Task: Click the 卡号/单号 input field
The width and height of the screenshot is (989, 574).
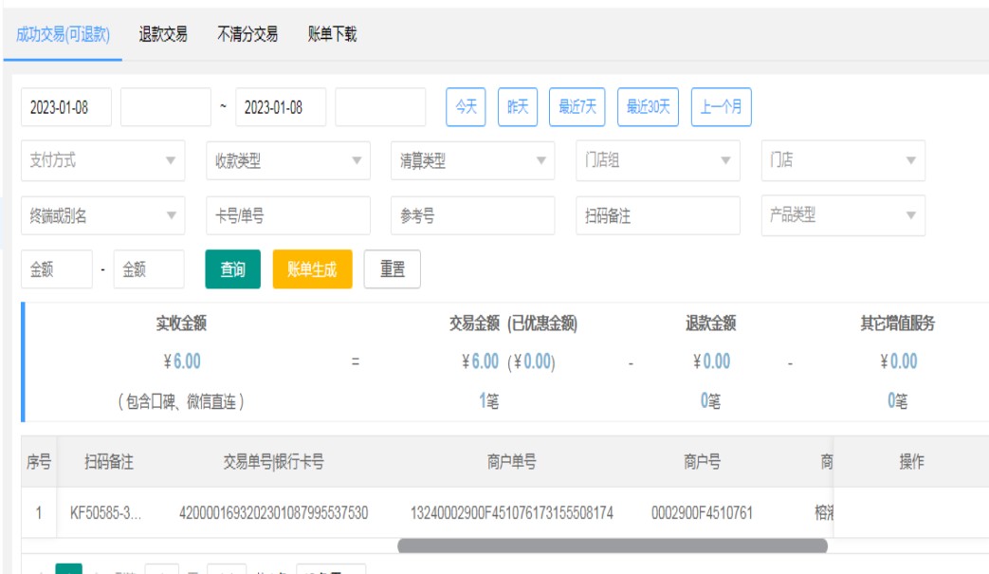Action: (x=287, y=216)
